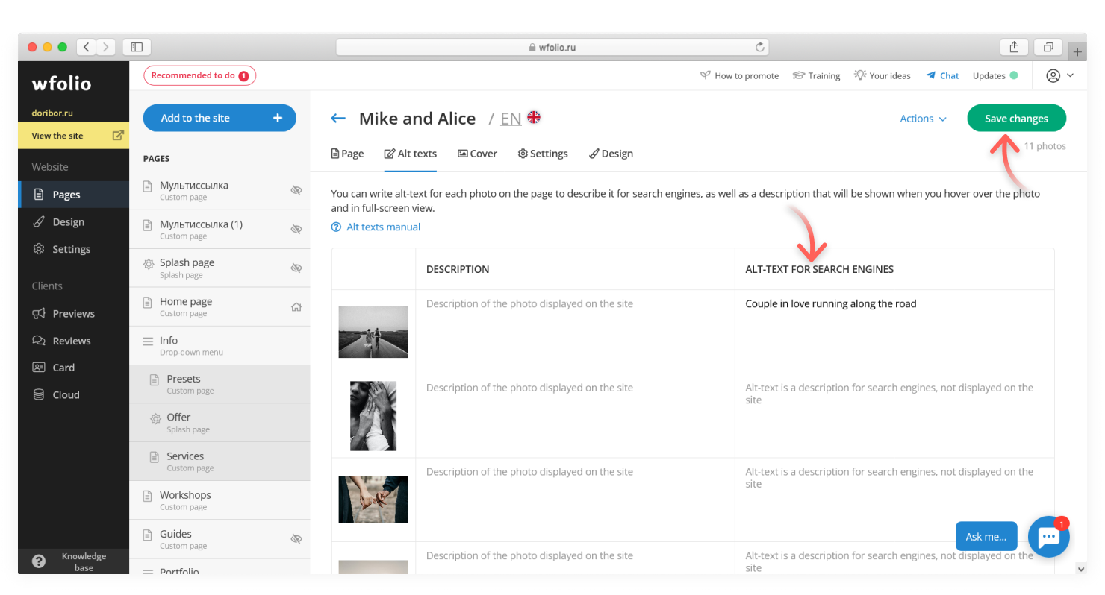Open the Safari share icon

(1014, 47)
